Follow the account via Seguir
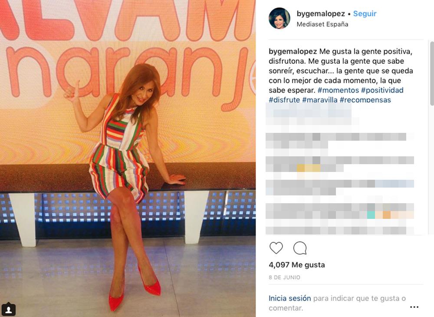 (x=365, y=13)
